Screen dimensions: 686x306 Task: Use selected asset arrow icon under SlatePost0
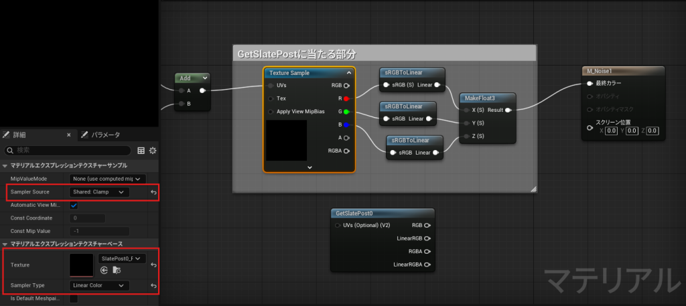click(x=104, y=271)
